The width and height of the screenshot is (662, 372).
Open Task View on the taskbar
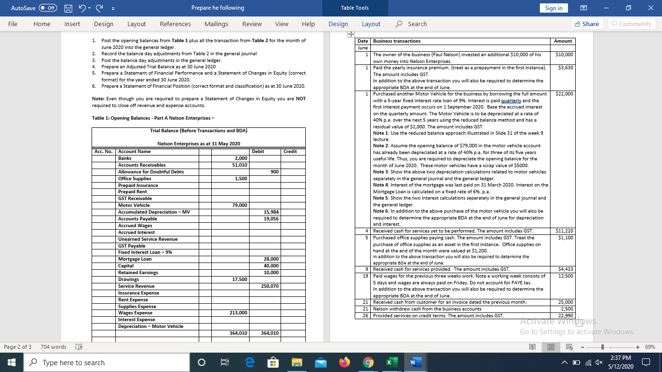click(x=224, y=362)
